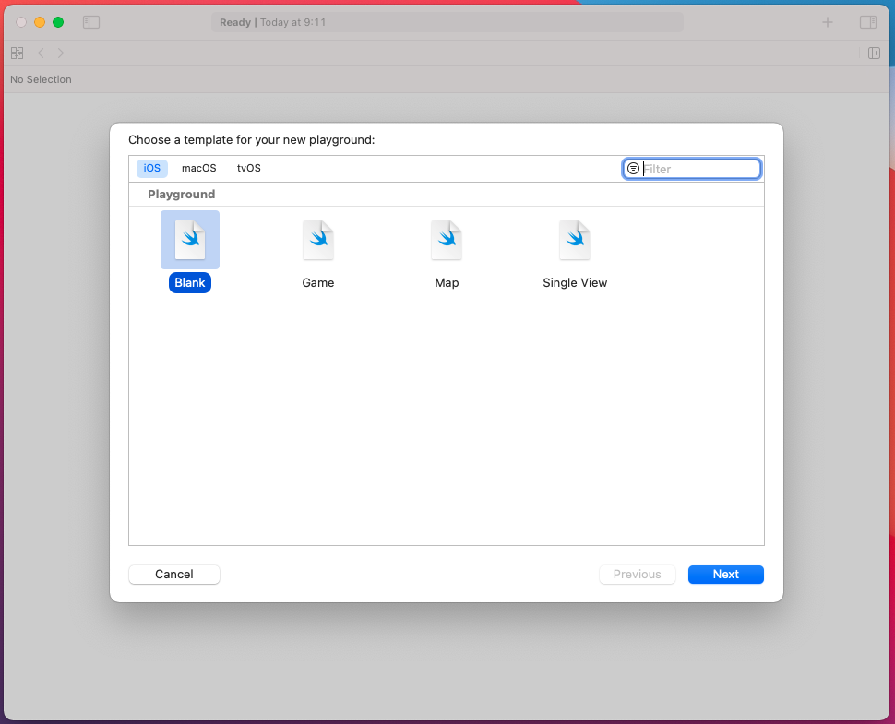Click the Game template label
Screen dimensions: 895x724
point(318,283)
